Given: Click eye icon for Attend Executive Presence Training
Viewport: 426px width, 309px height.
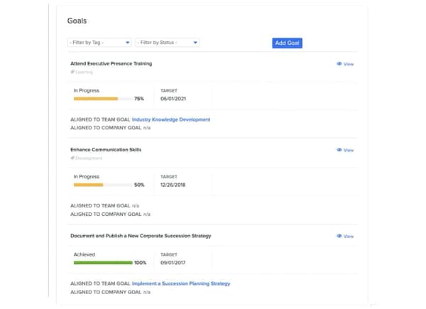Looking at the screenshot, I should (339, 64).
